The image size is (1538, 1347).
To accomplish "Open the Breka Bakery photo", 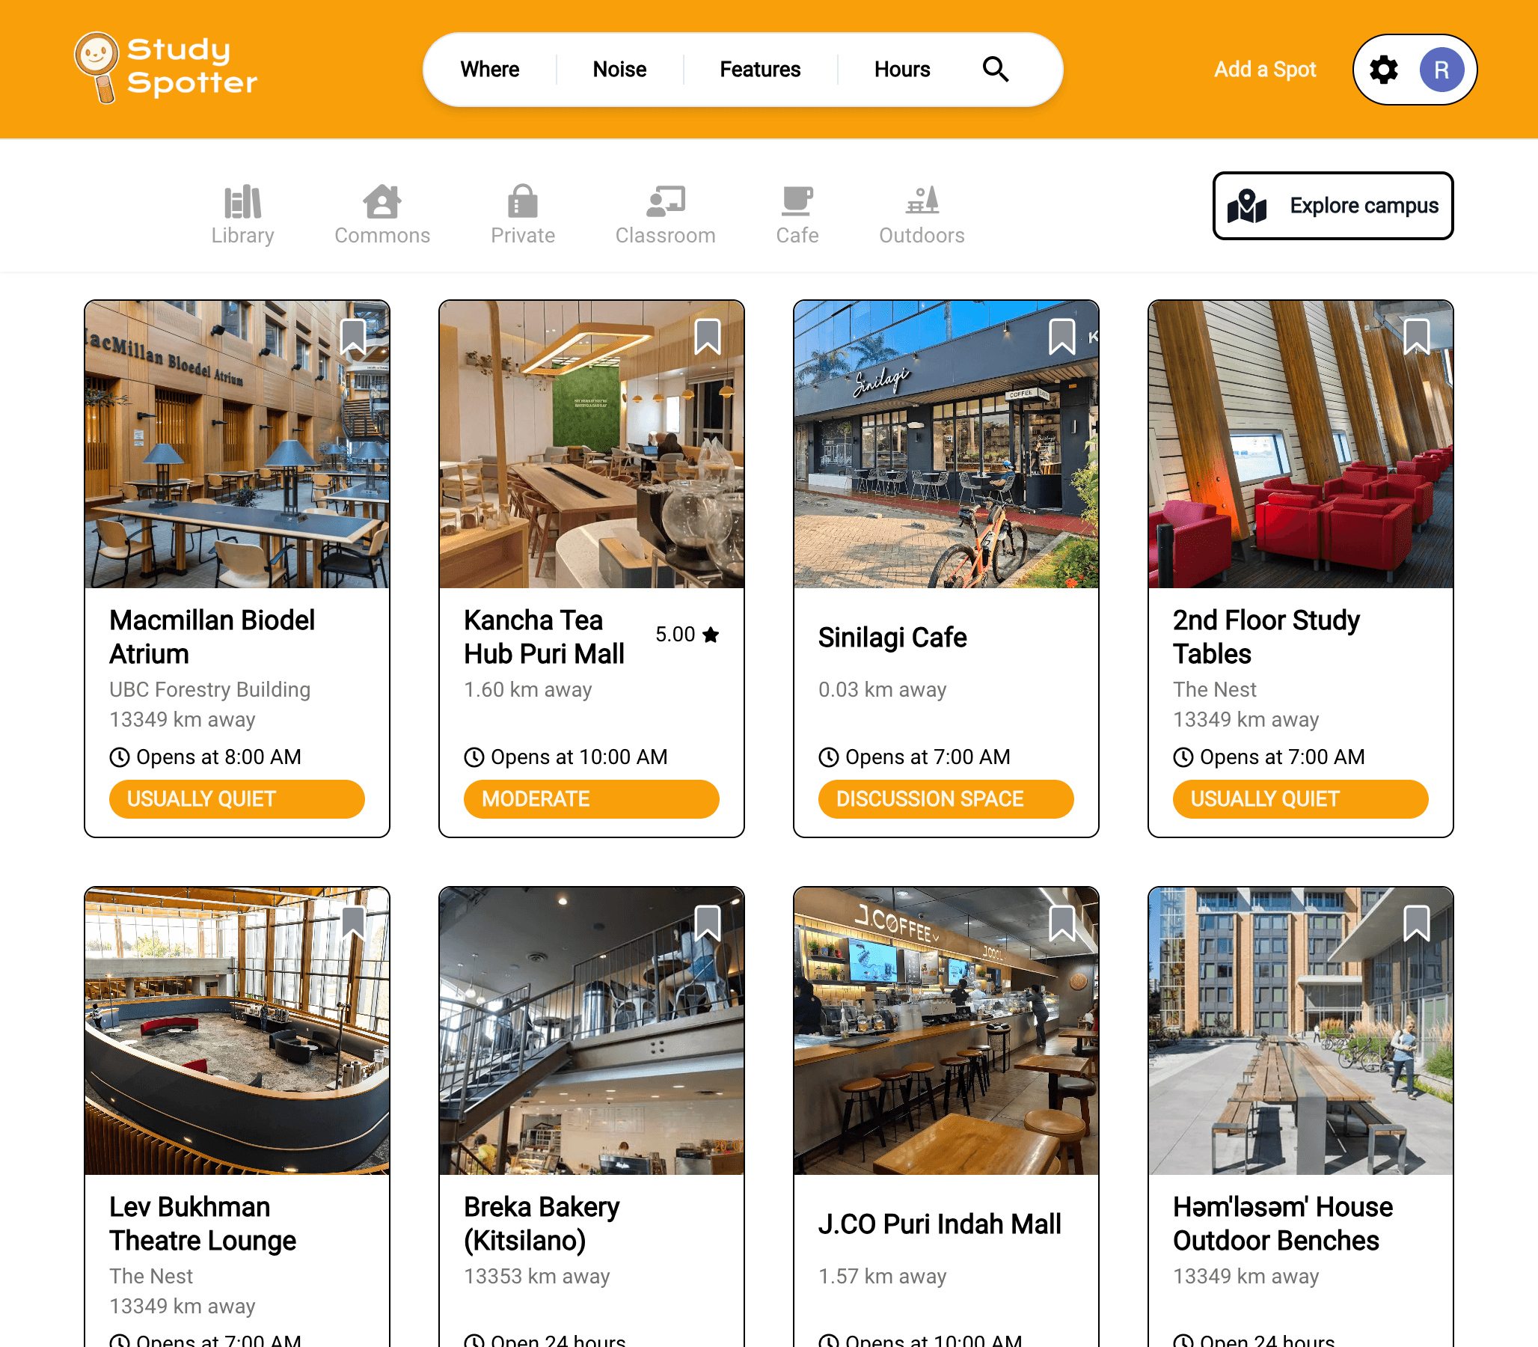I will tap(591, 1031).
